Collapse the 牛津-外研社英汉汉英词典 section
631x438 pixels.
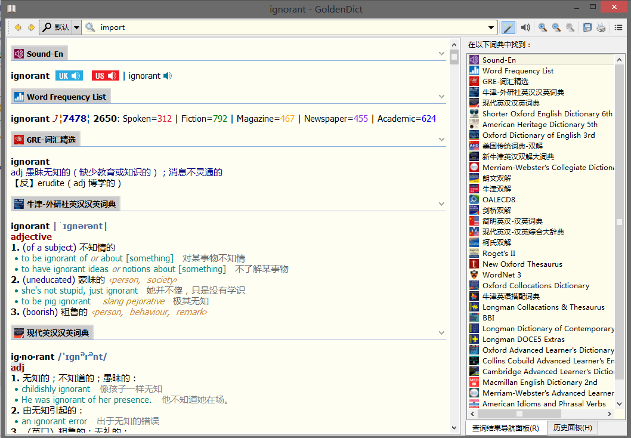pyautogui.click(x=441, y=203)
